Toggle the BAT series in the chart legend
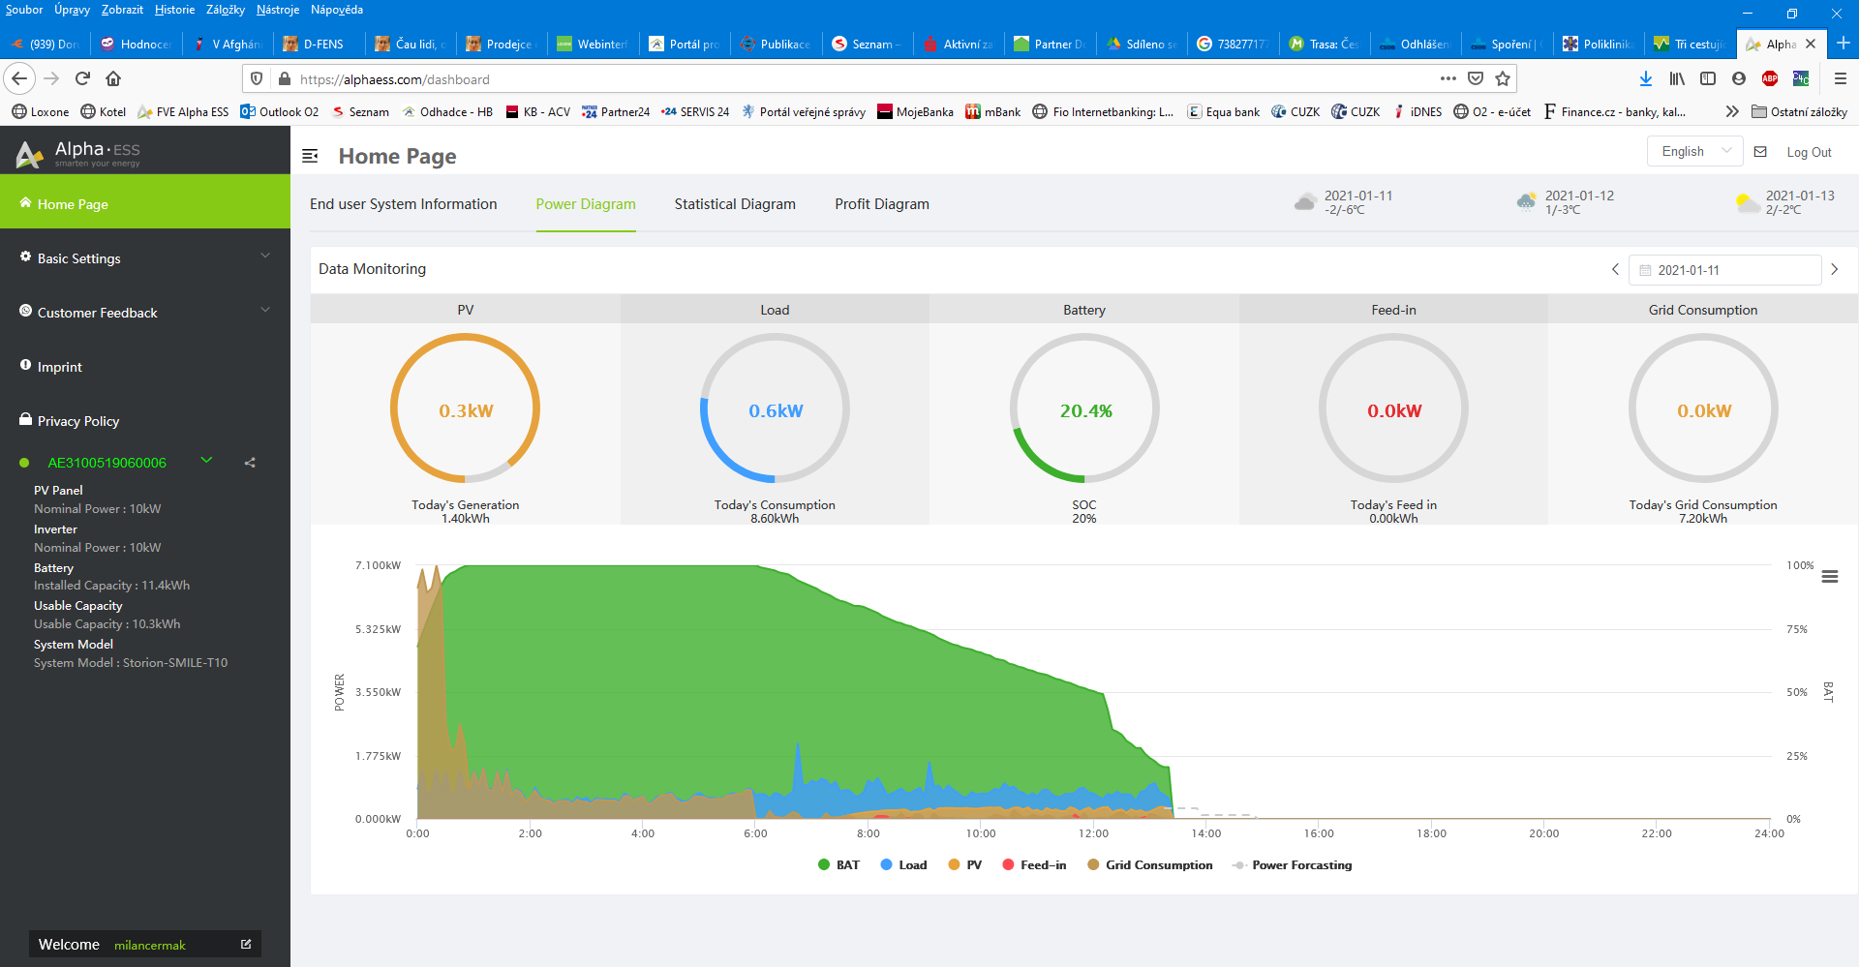Screen dimensions: 1859x967 pos(838,865)
